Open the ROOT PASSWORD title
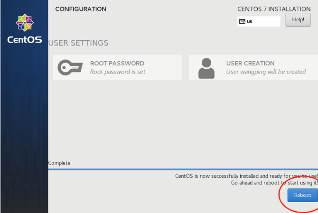Screen dimensions: 318x213 (117, 63)
